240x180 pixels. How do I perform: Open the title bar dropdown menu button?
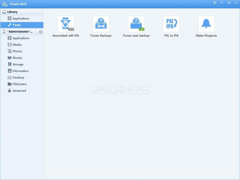214,3
